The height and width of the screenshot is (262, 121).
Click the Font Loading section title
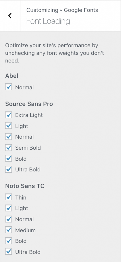point(48,21)
